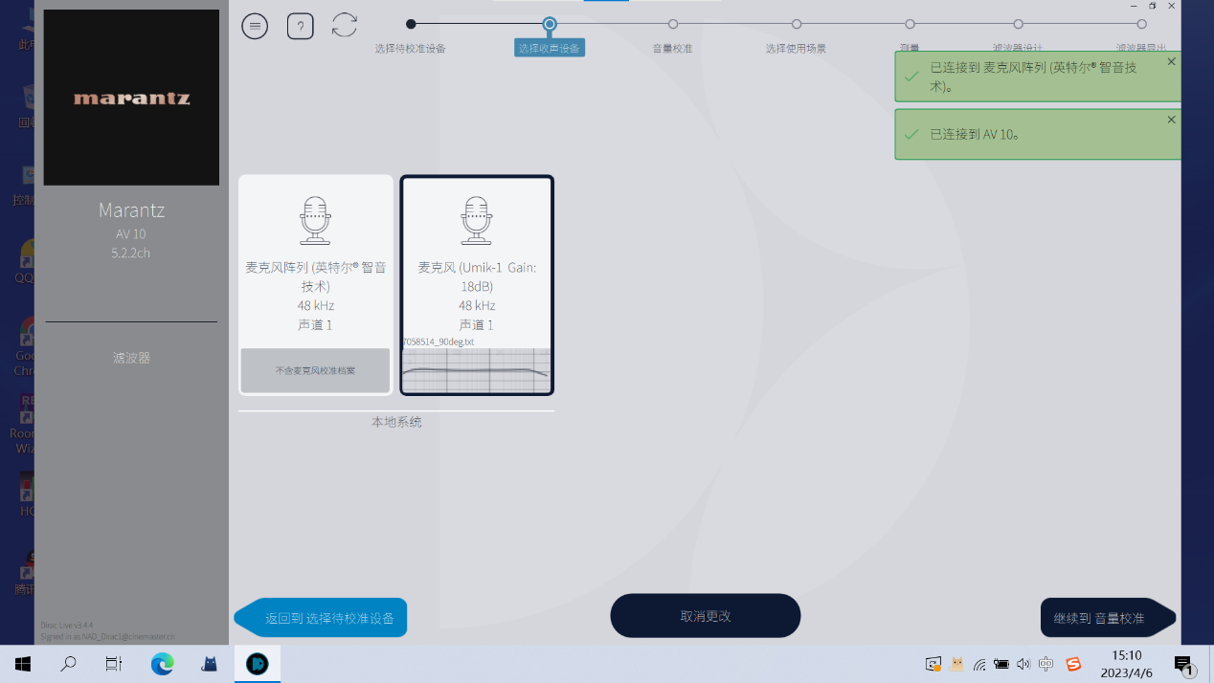
Task: Click 不含麦克风校准档案 calibration file area
Action: pos(315,370)
